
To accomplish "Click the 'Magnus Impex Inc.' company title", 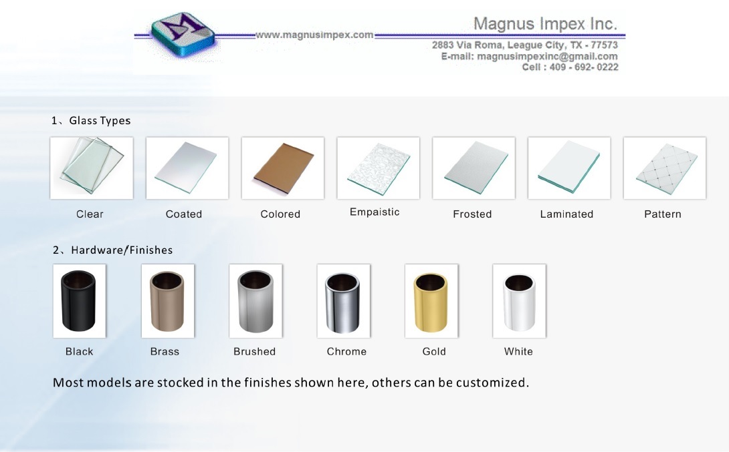I will (545, 23).
